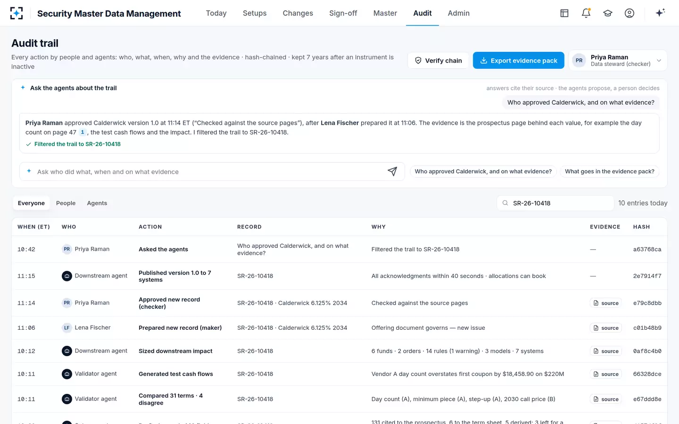The width and height of the screenshot is (679, 424).
Task: Click the search magnifier icon in filter box
Action: [505, 203]
